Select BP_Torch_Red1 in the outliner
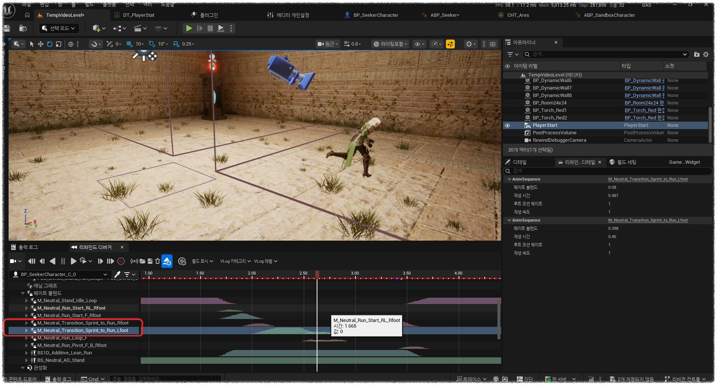The height and width of the screenshot is (385, 717). tap(549, 110)
